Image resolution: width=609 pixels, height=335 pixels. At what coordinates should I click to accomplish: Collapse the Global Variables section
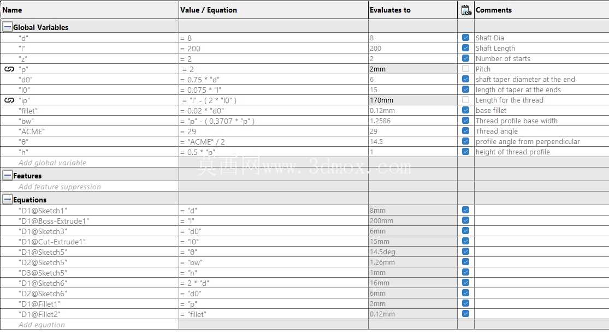coord(8,27)
